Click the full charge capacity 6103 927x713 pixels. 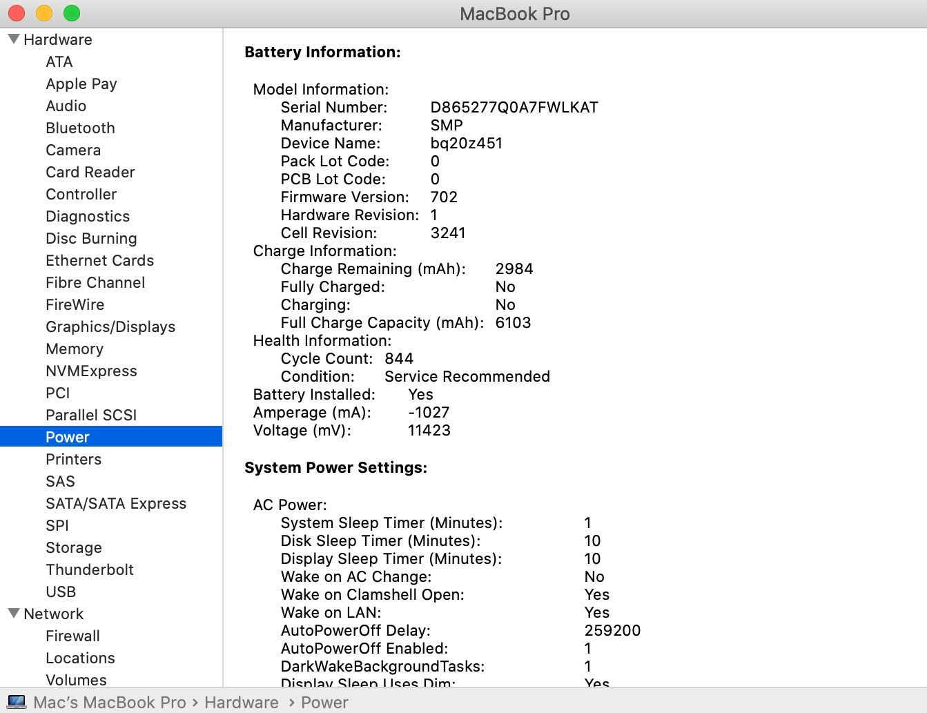point(514,322)
